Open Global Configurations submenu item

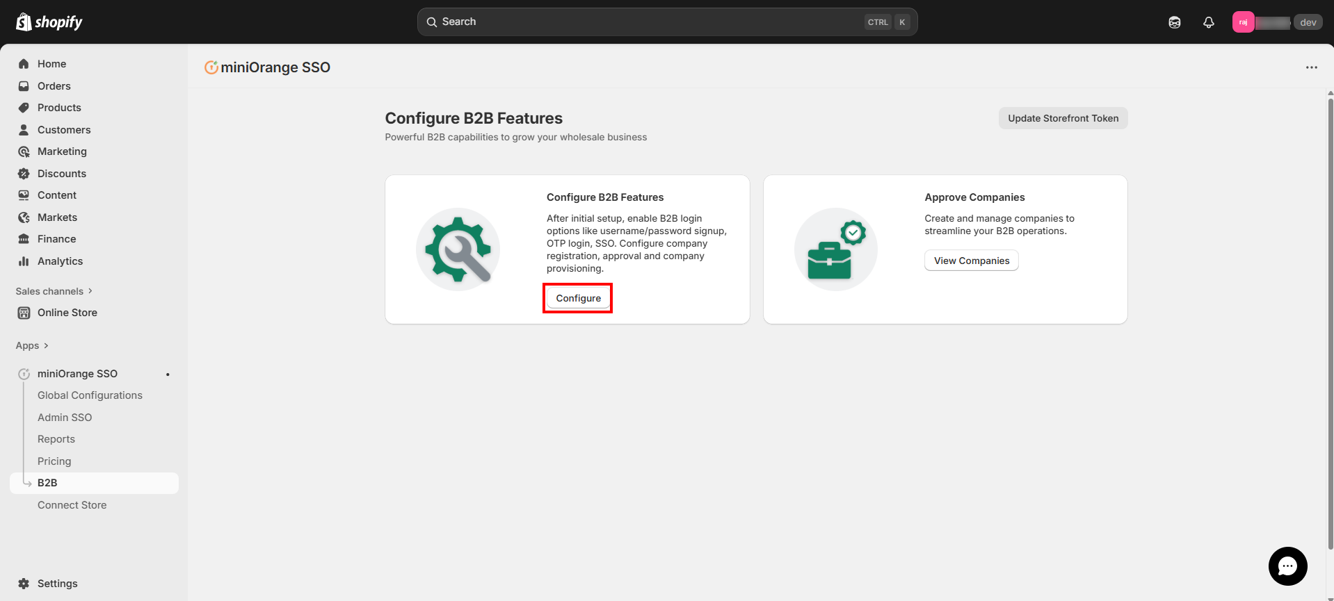pos(90,395)
